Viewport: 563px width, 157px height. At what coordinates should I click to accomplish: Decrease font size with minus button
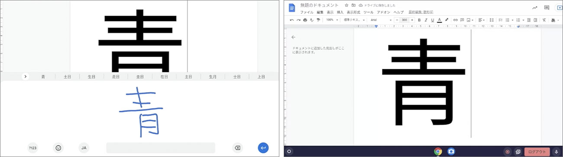click(397, 20)
